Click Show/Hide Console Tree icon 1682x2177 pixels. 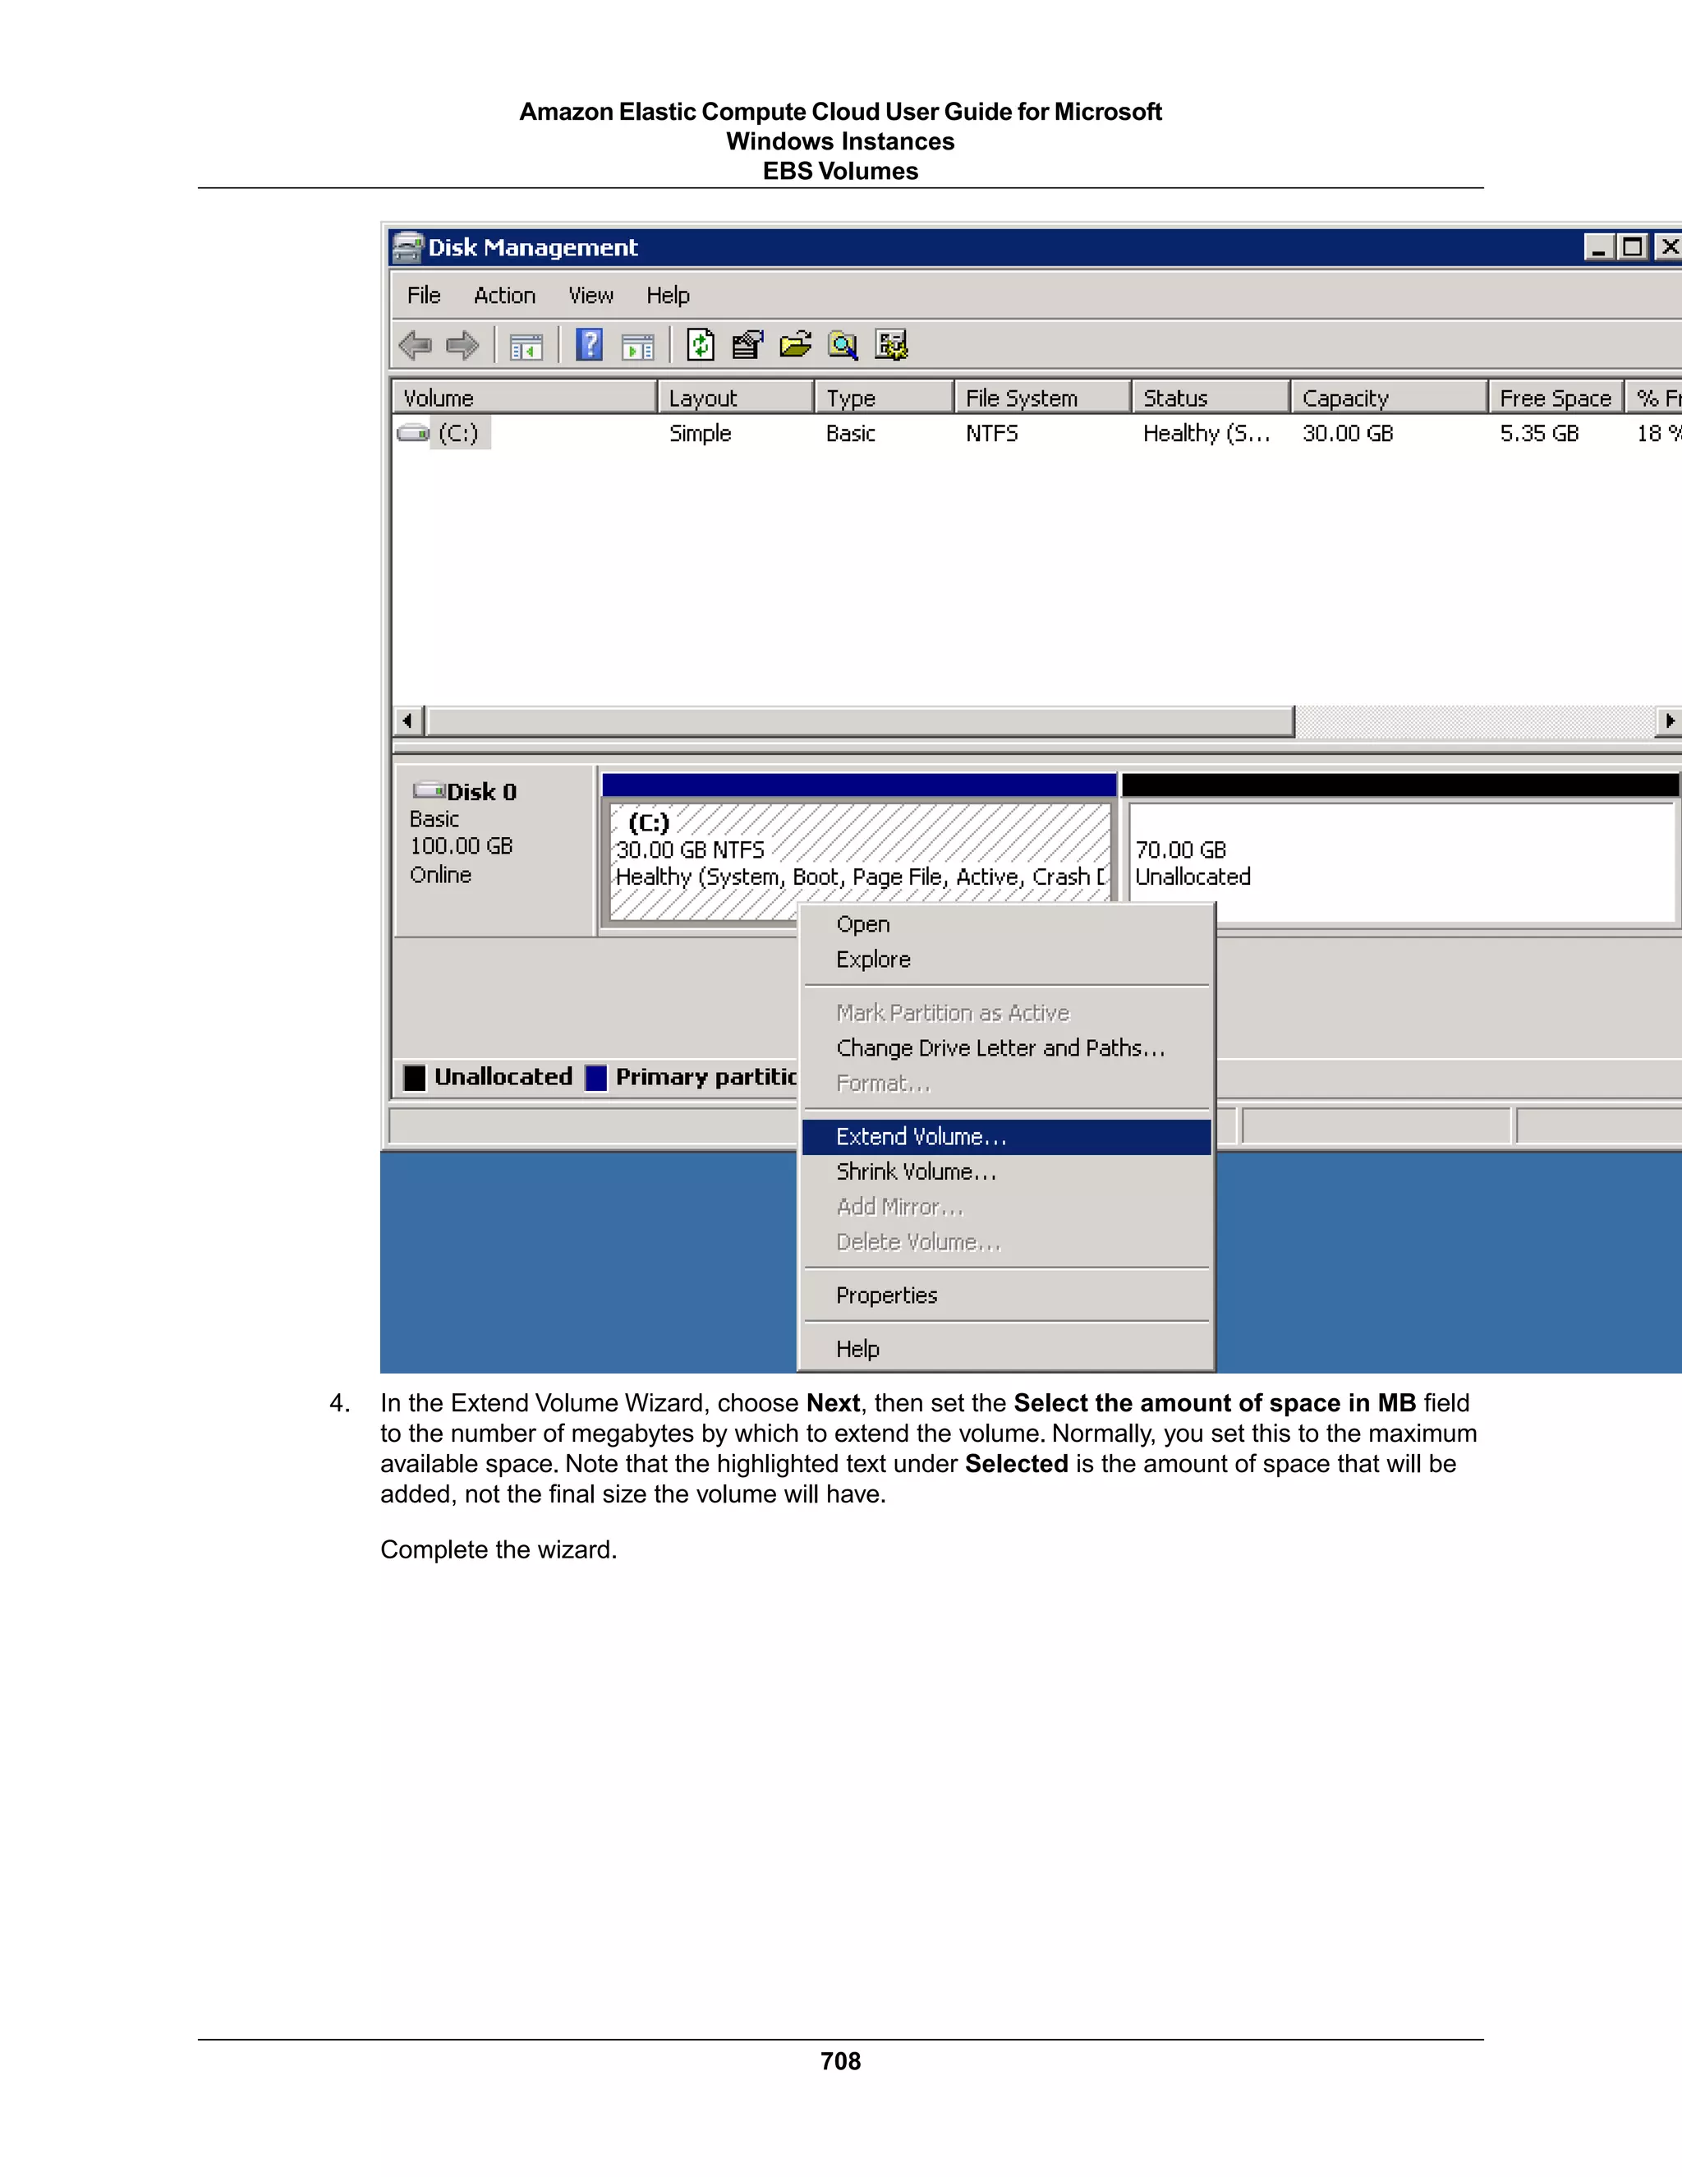coord(526,346)
